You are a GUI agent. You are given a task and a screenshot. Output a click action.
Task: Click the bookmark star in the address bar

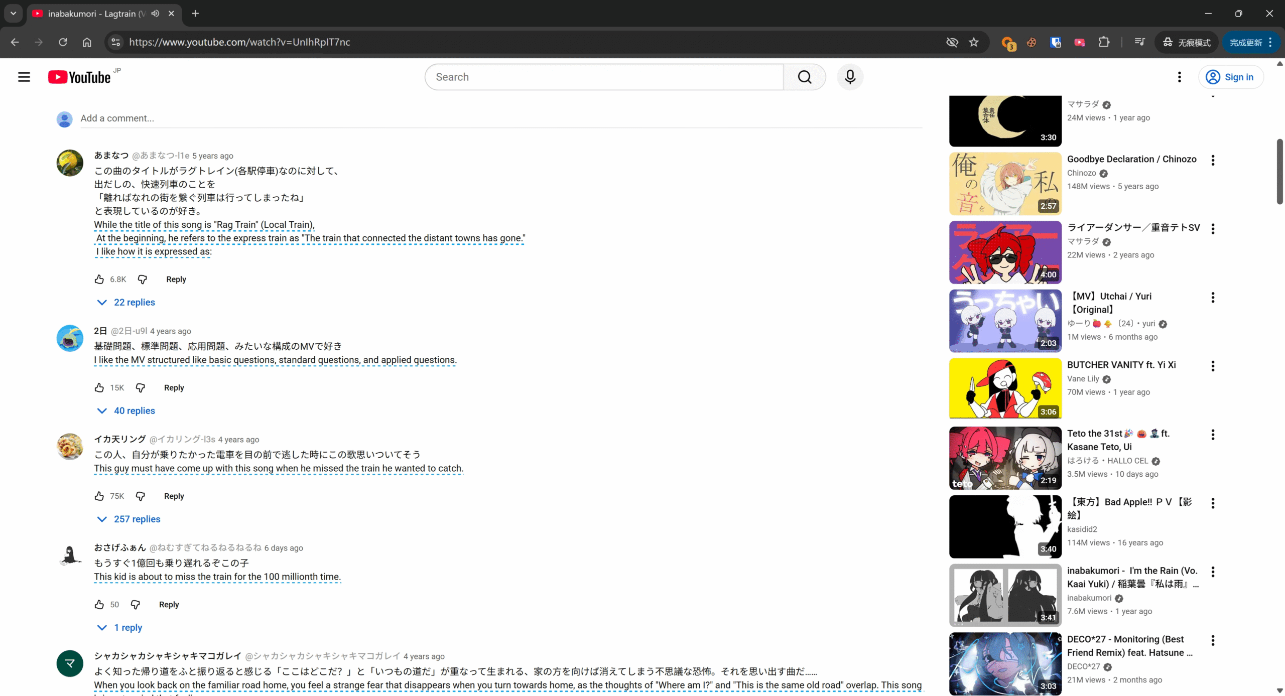click(x=974, y=42)
